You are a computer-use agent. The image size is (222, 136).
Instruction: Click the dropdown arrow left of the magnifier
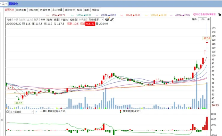(x=0, y=4)
